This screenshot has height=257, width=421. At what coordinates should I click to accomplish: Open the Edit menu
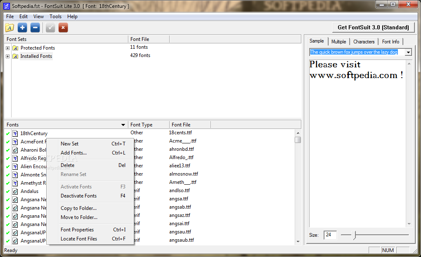[24, 17]
